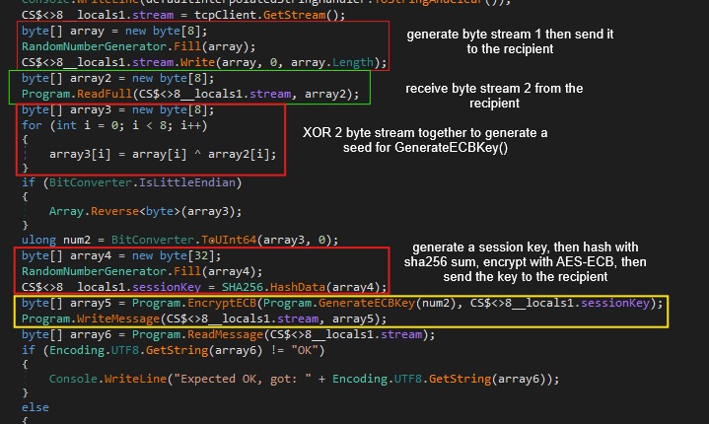Click 'Program.WriteMessage' line with array5
Screen dimensions: 709x424
pyautogui.click(x=204, y=318)
